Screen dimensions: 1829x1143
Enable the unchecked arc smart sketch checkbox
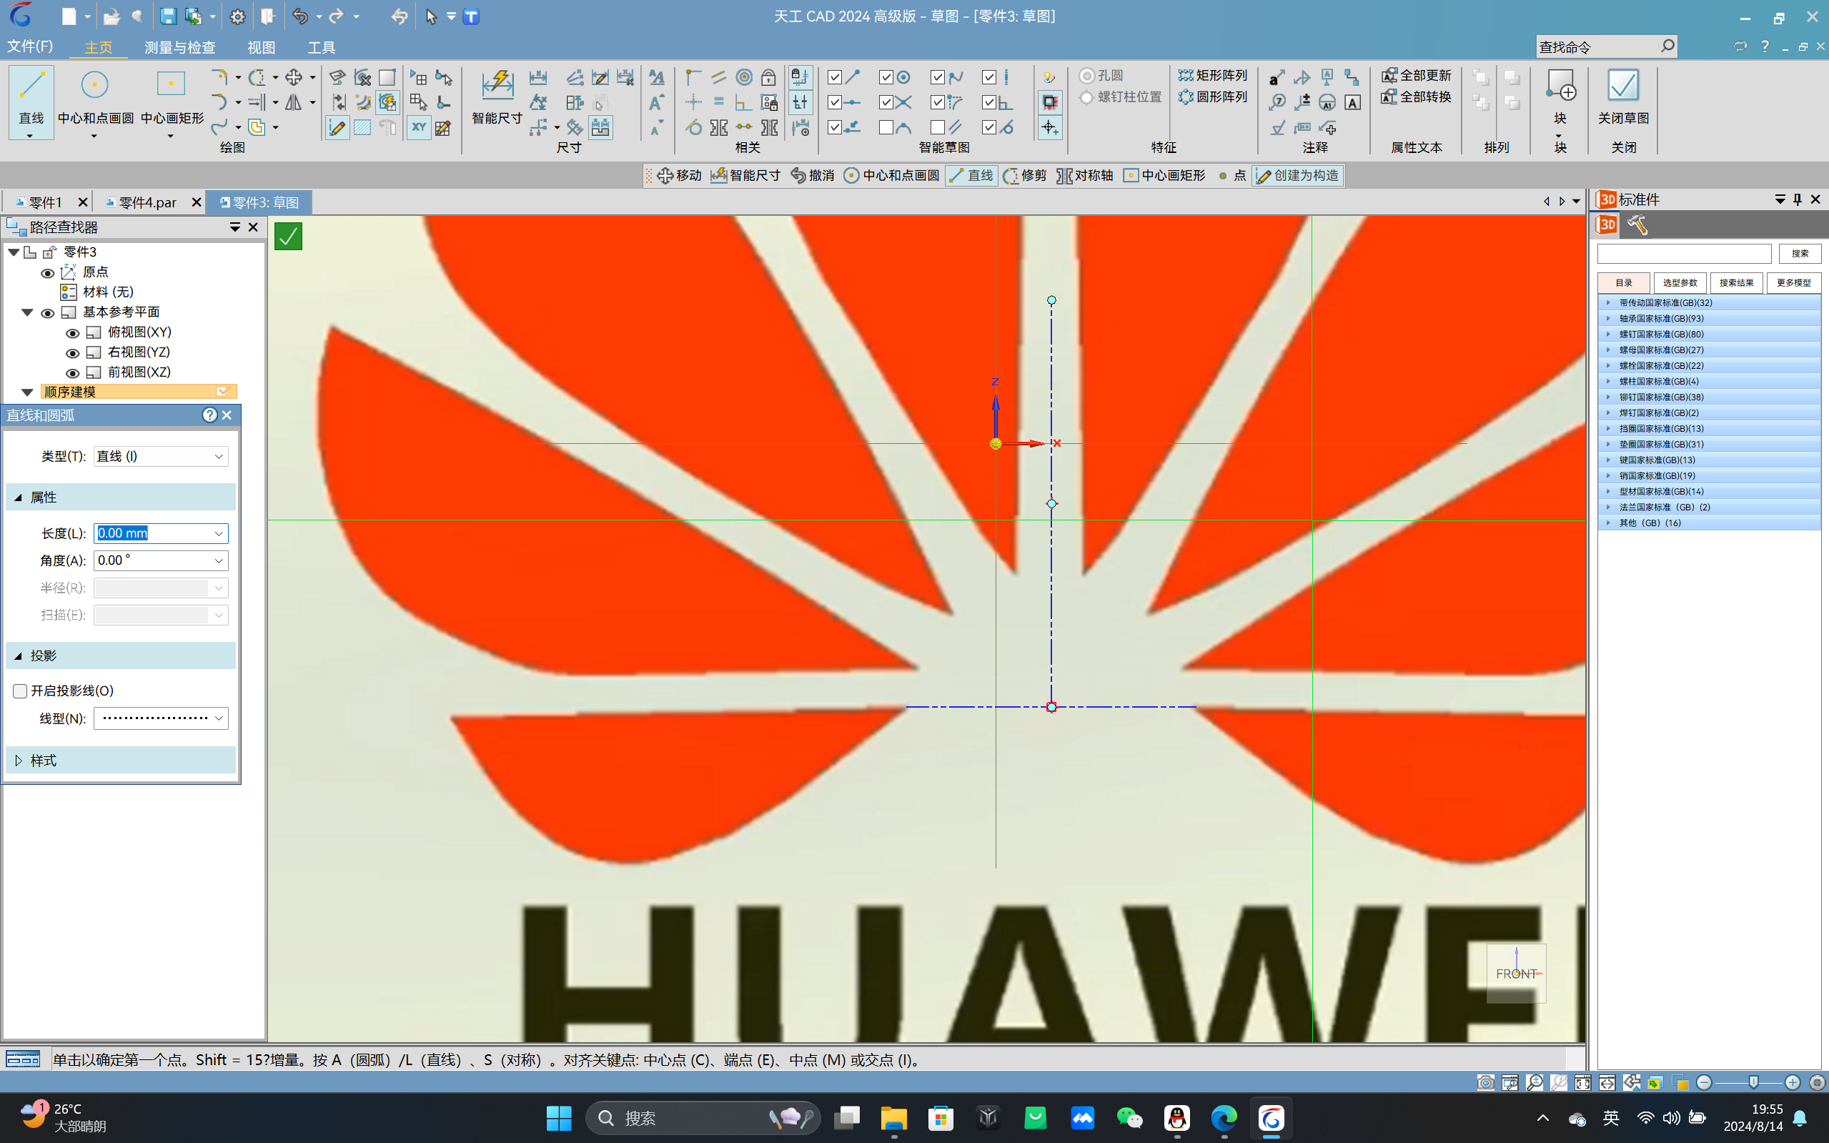(x=886, y=127)
